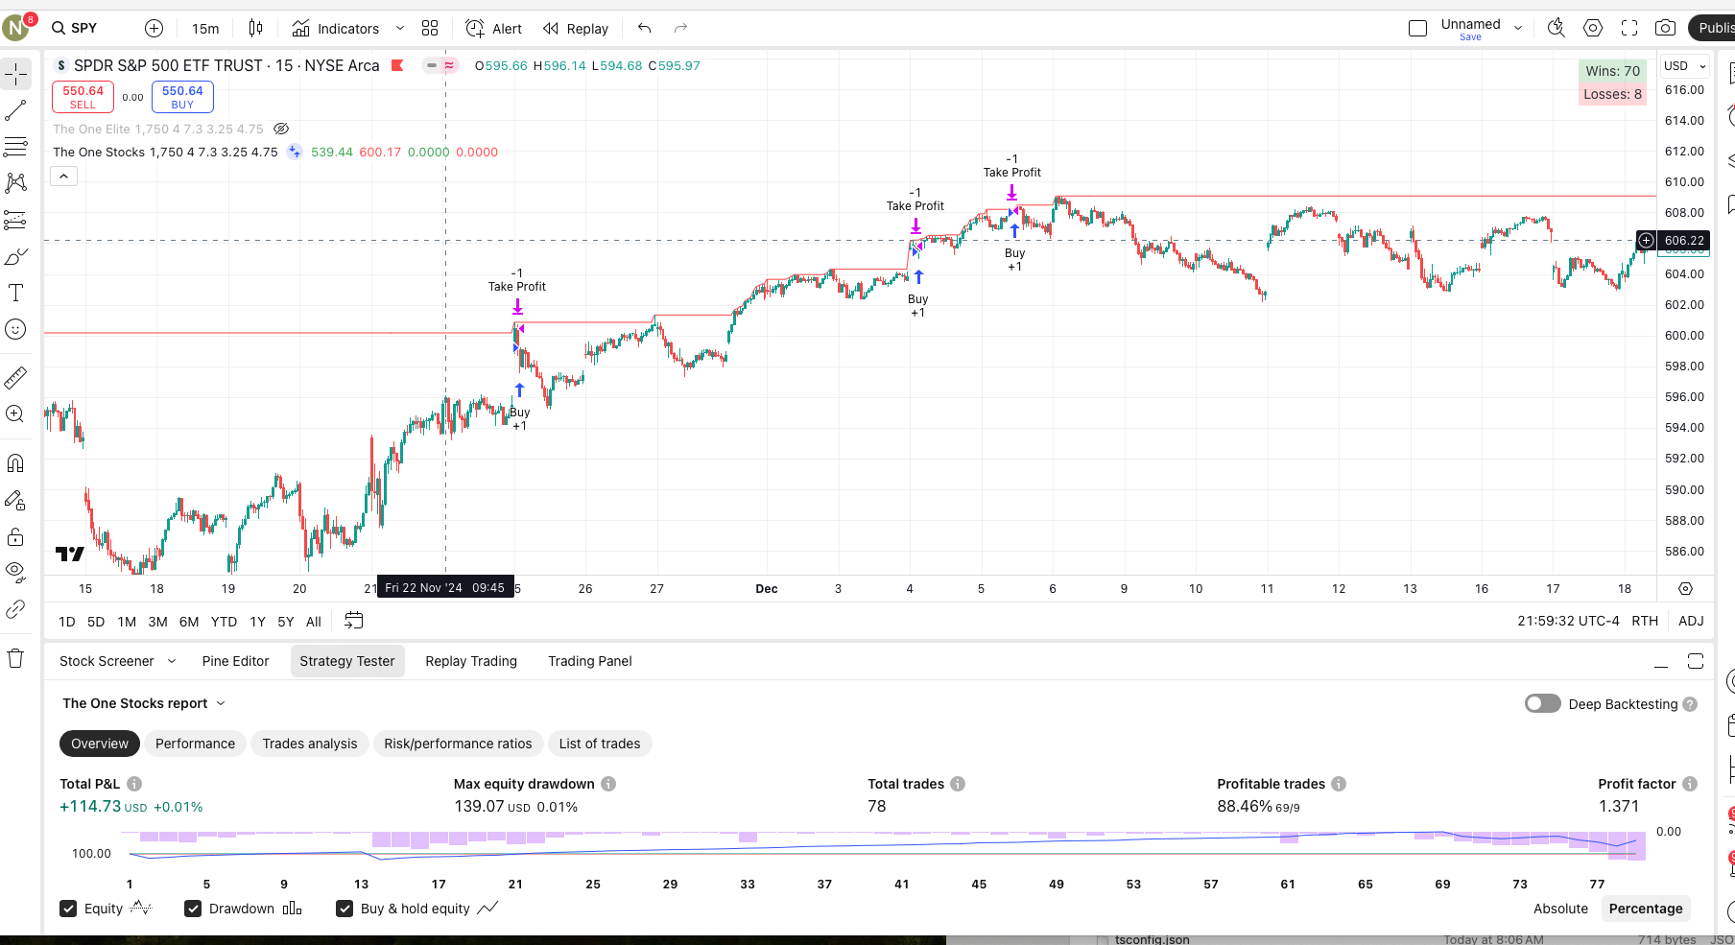Open the Indicators dialog
The height and width of the screenshot is (945, 1735).
[336, 28]
